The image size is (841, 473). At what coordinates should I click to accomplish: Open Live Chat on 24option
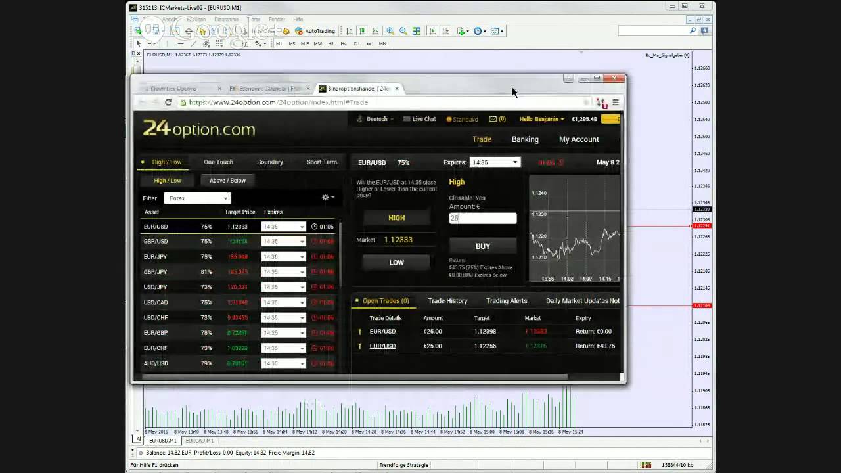pos(419,119)
